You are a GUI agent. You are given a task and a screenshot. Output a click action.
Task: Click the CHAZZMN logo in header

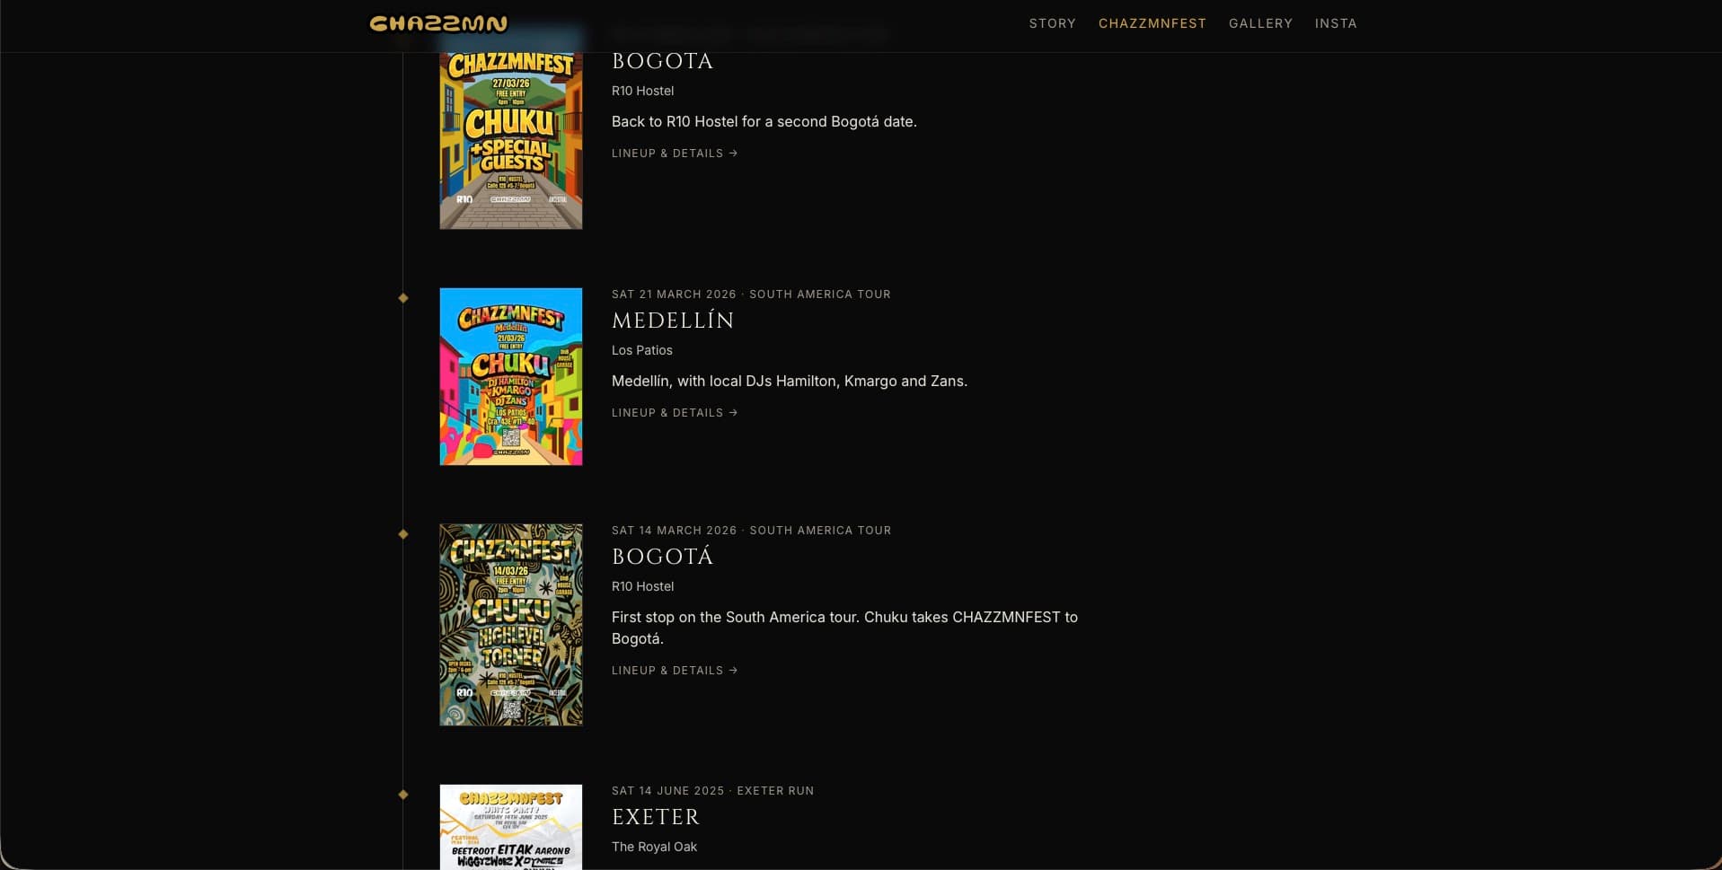(x=438, y=23)
